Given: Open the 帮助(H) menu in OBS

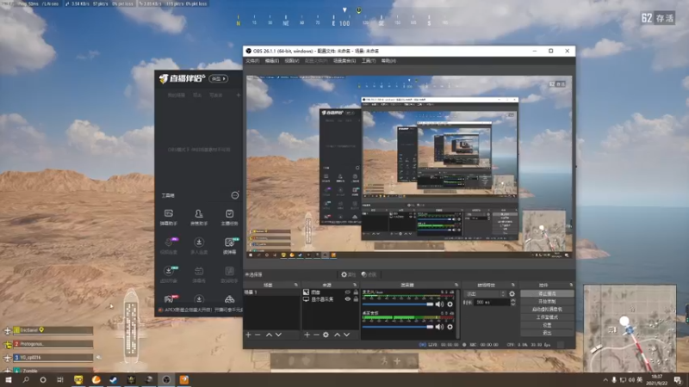Looking at the screenshot, I should 388,60.
